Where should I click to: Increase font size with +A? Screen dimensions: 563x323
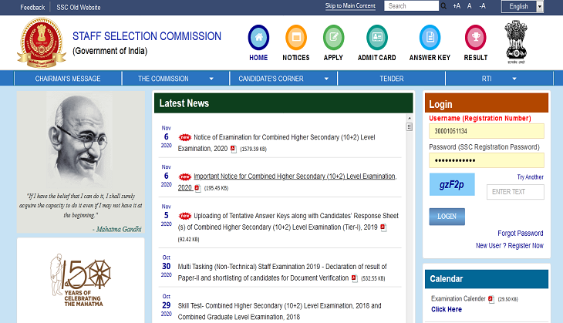(457, 6)
